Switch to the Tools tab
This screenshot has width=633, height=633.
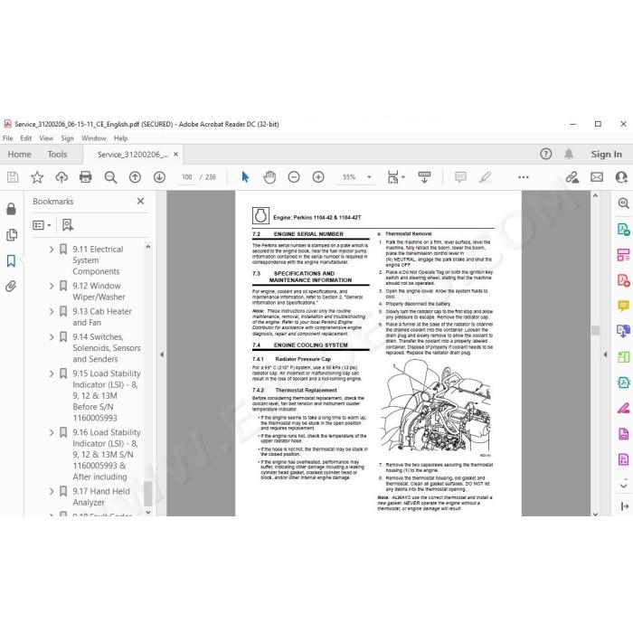point(57,155)
